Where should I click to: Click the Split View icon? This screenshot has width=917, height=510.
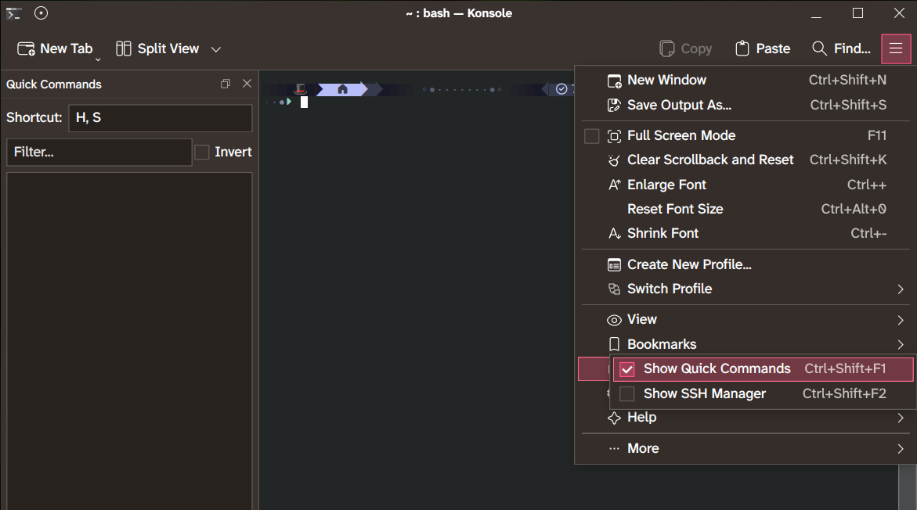pos(124,48)
